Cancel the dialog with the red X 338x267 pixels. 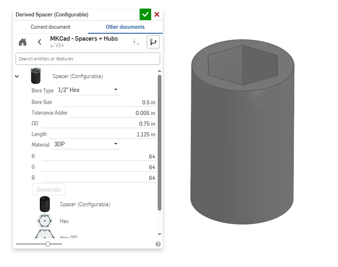click(156, 14)
